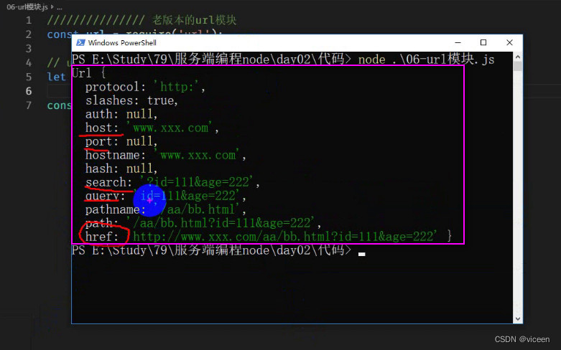Click the PowerShell icon in title bar
The width and height of the screenshot is (561, 350).
[x=80, y=43]
